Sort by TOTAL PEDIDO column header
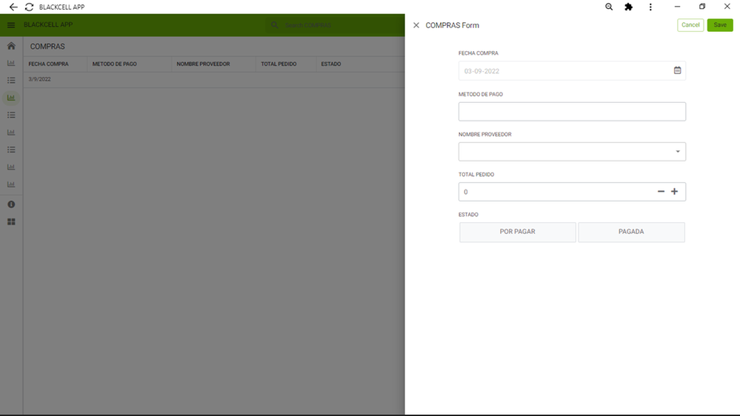Image resolution: width=740 pixels, height=416 pixels. pos(279,64)
